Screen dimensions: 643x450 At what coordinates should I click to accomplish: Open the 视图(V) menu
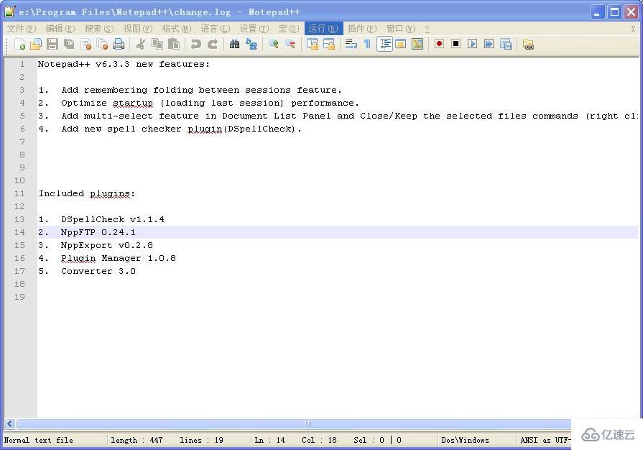[138, 29]
